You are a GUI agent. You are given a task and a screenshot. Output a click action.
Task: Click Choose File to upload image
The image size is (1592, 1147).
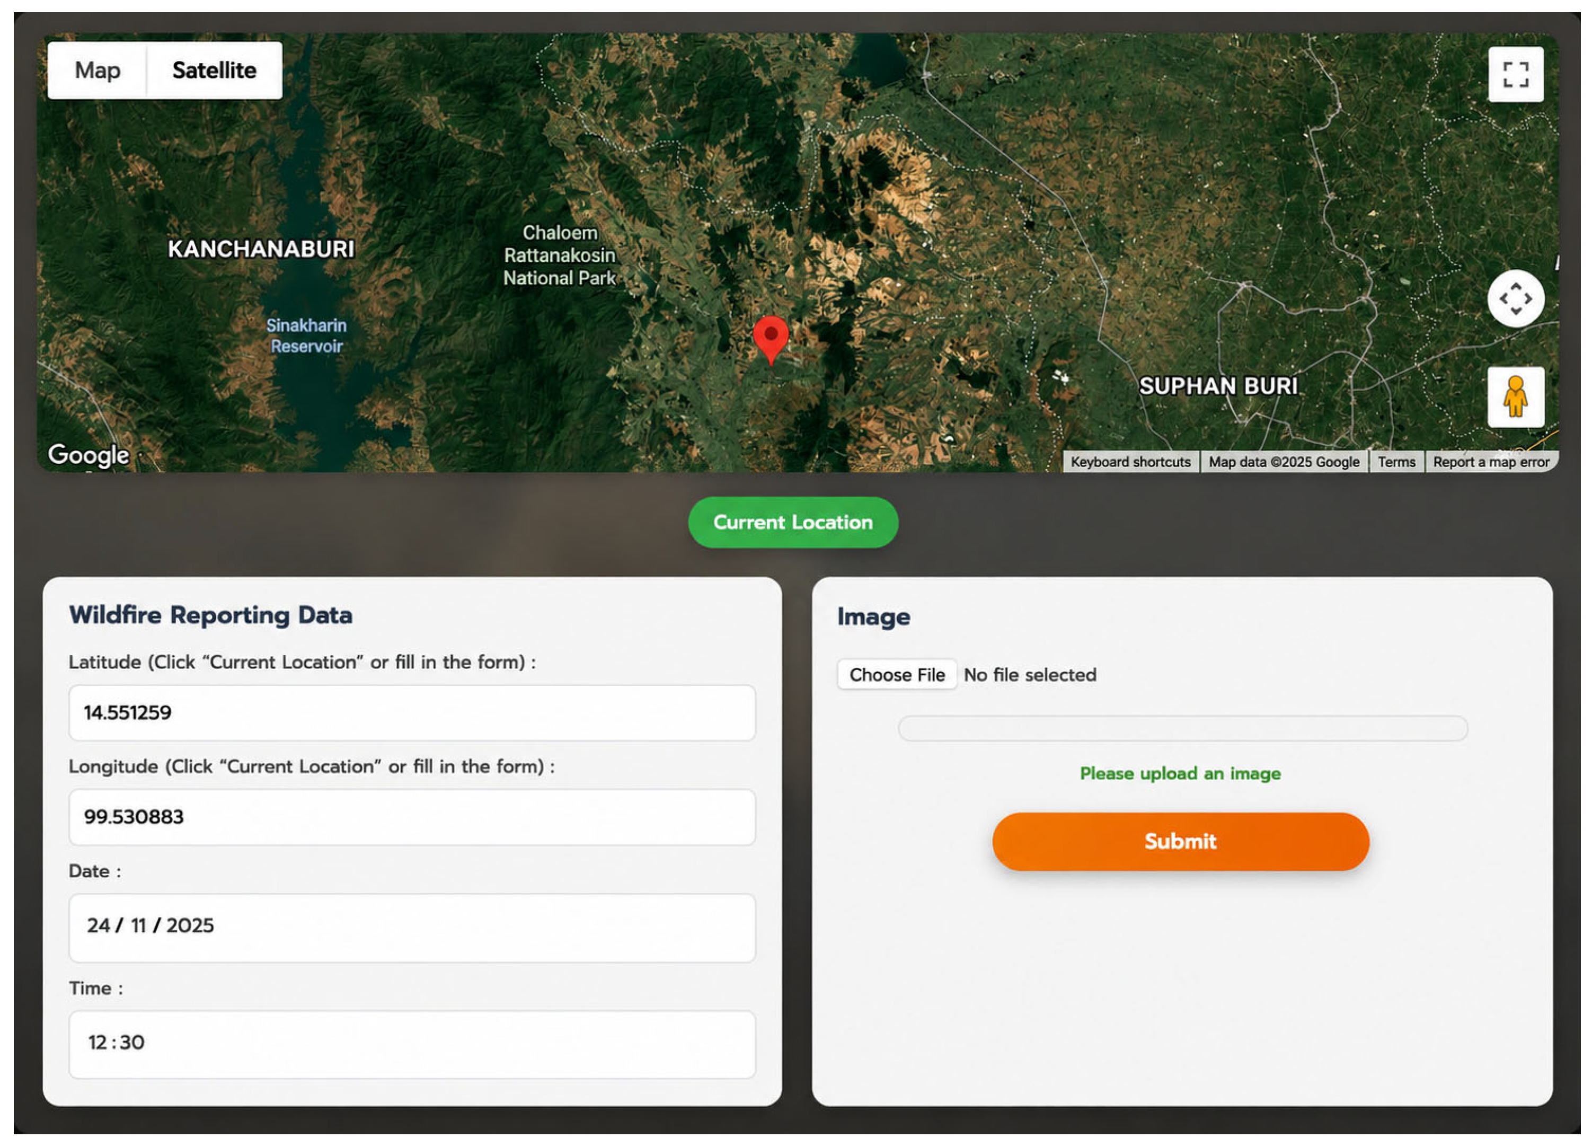pos(897,675)
